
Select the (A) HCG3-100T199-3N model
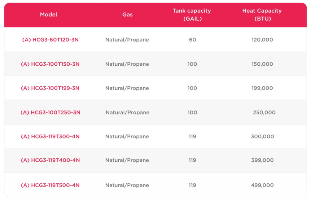click(50, 88)
